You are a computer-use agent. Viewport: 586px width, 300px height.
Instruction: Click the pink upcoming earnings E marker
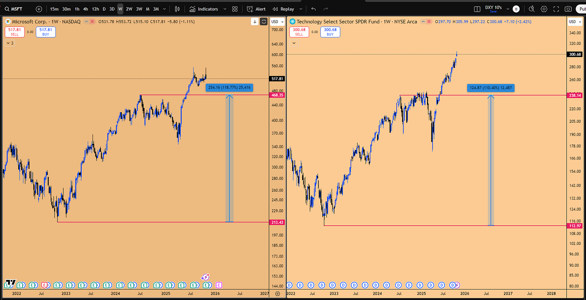coord(219,285)
